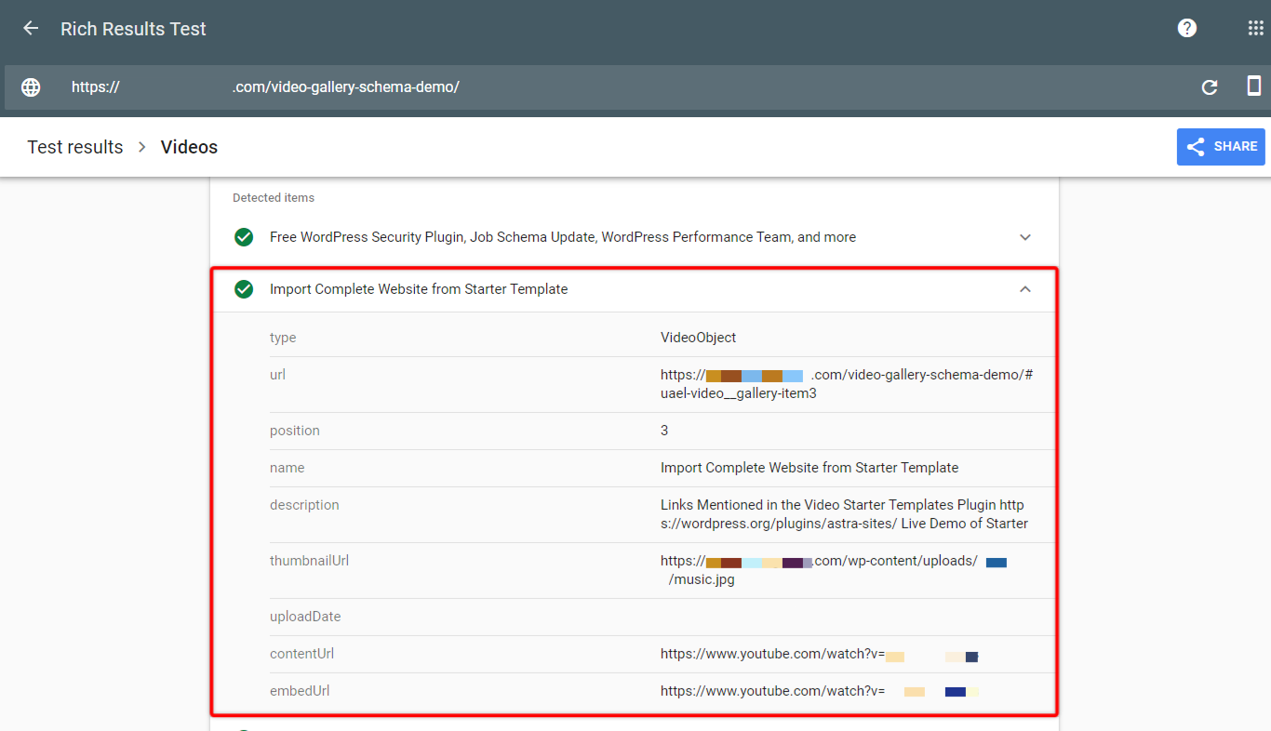Click the position label
The height and width of the screenshot is (731, 1271).
click(295, 431)
